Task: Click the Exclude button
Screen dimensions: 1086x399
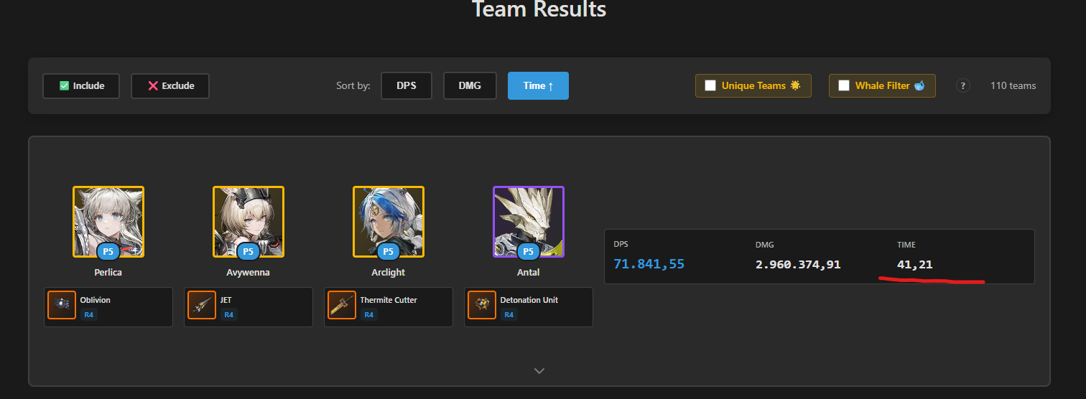Action: [x=170, y=85]
